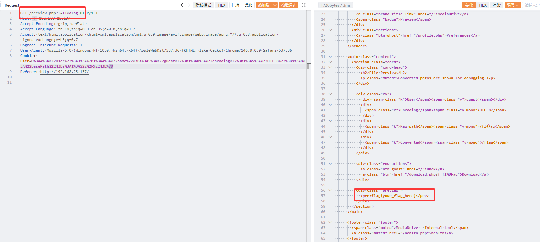Toggle HEX view in the response panel
540x242 pixels.
point(483,5)
